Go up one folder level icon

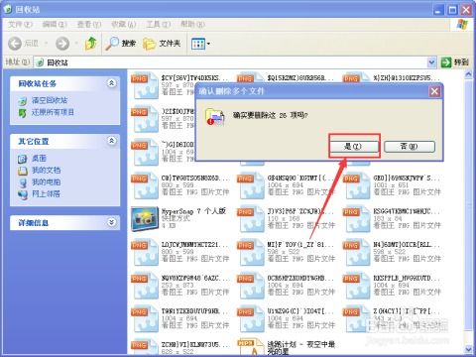tap(91, 44)
